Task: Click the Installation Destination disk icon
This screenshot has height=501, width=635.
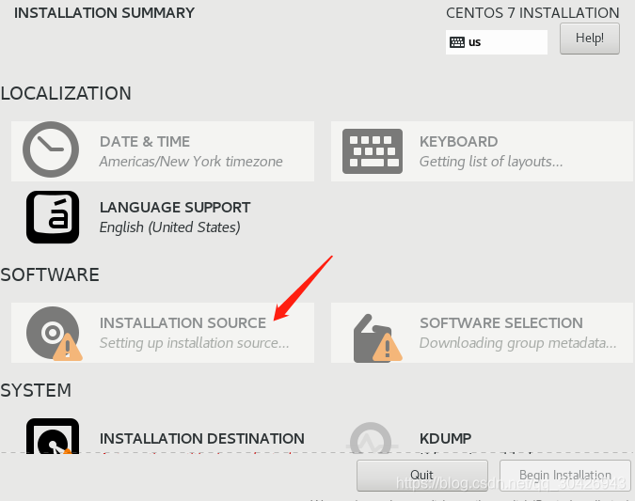Action: pos(53,436)
